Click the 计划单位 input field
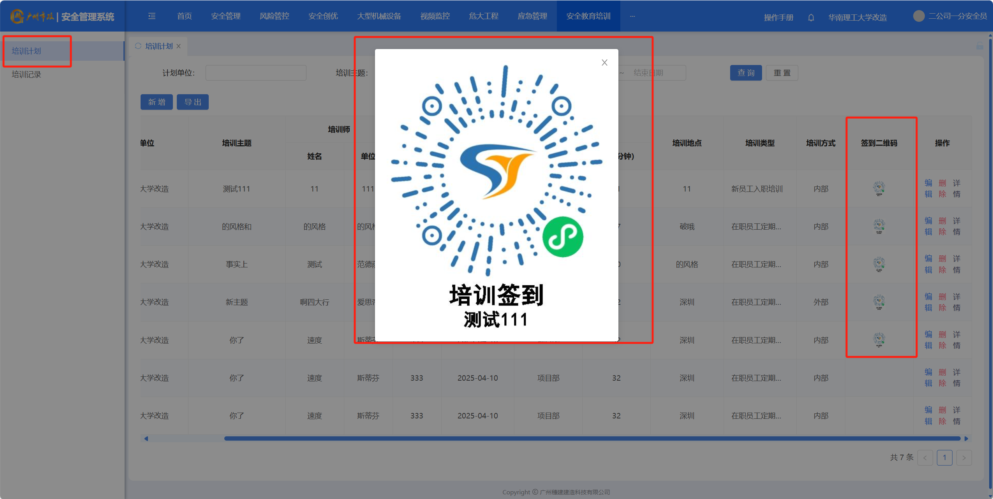The image size is (993, 499). click(x=256, y=73)
